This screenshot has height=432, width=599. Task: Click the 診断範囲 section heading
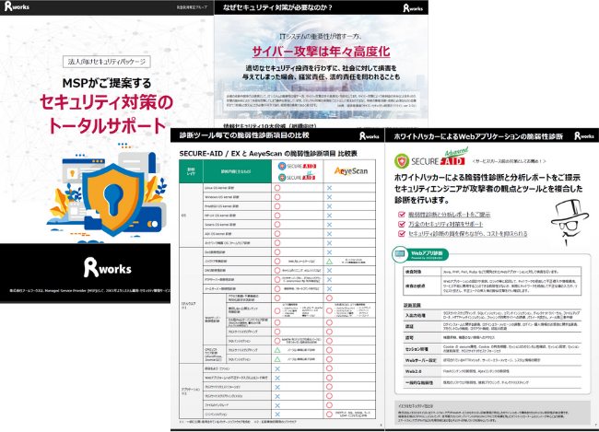(x=412, y=305)
